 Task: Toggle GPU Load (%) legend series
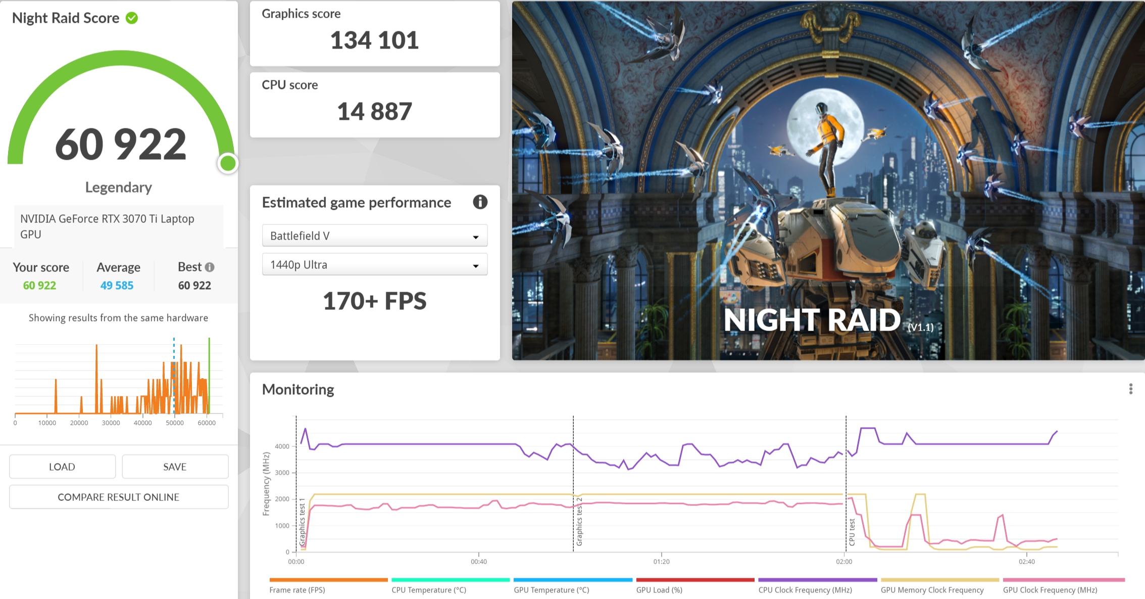[695, 586]
